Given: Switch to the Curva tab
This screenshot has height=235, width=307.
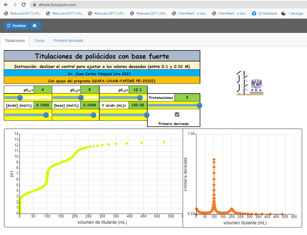Looking at the screenshot, I should coord(39,40).
